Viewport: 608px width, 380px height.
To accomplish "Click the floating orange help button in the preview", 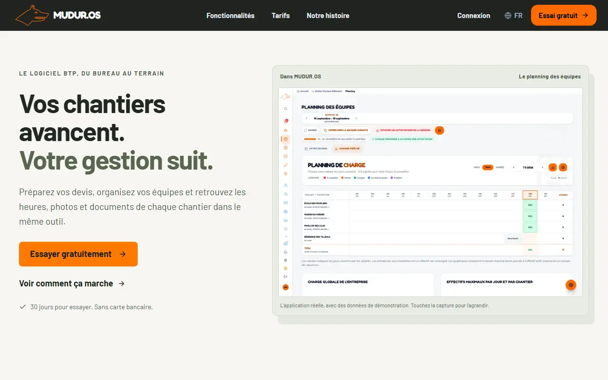I will coord(571,285).
